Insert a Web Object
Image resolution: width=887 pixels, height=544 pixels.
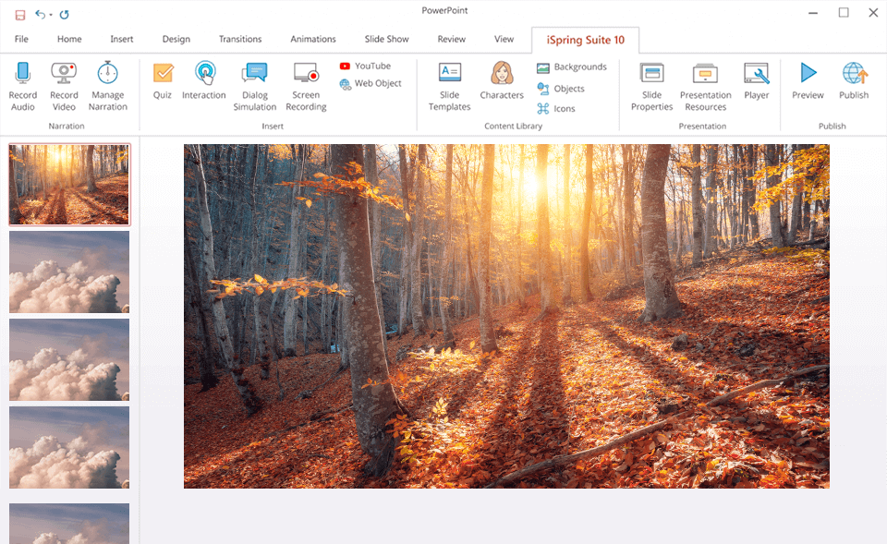(x=371, y=83)
